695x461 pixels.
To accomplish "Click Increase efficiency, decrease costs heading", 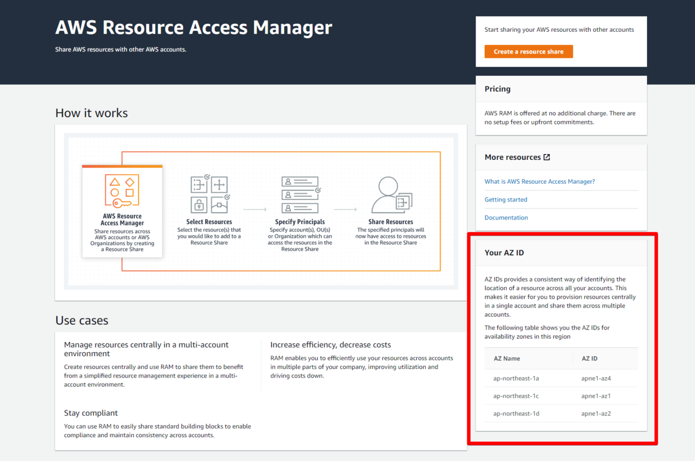I will (331, 345).
